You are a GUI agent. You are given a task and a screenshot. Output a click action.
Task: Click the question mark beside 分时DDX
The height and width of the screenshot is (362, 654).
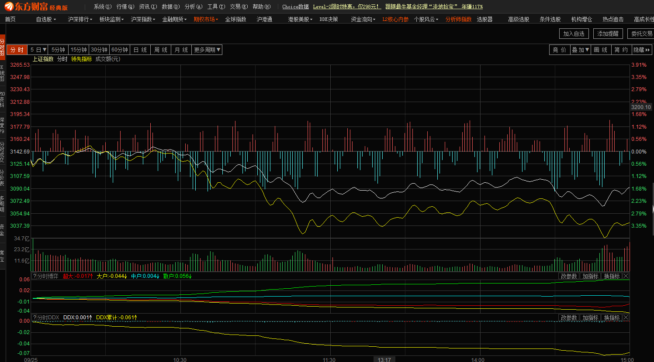[35, 318]
